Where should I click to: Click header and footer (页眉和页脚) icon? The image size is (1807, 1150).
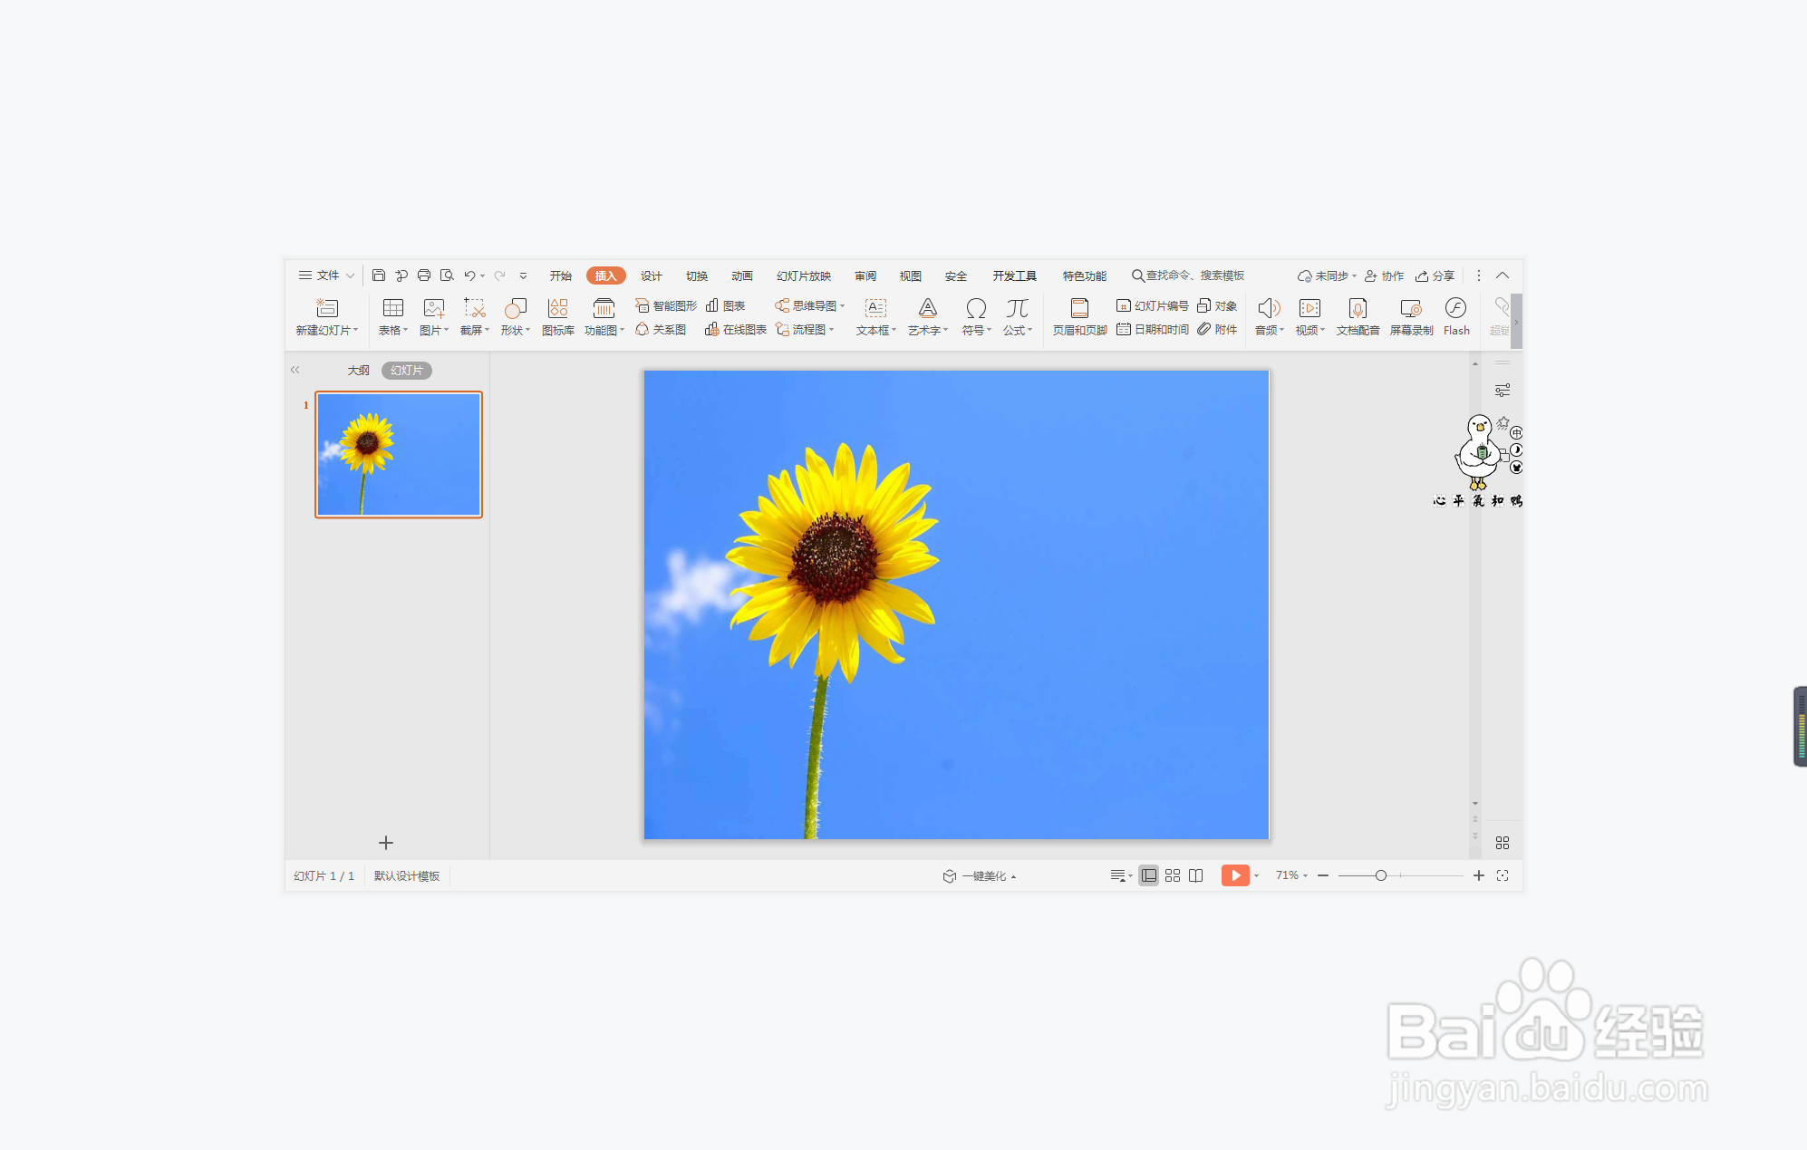coord(1078,309)
